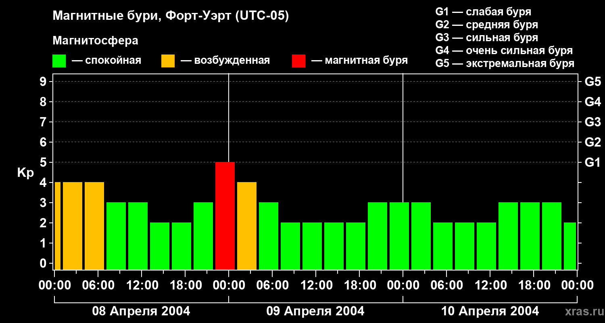This screenshot has width=605, height=323.
Task: Click the G1 label on the right axis
Action: (592, 162)
